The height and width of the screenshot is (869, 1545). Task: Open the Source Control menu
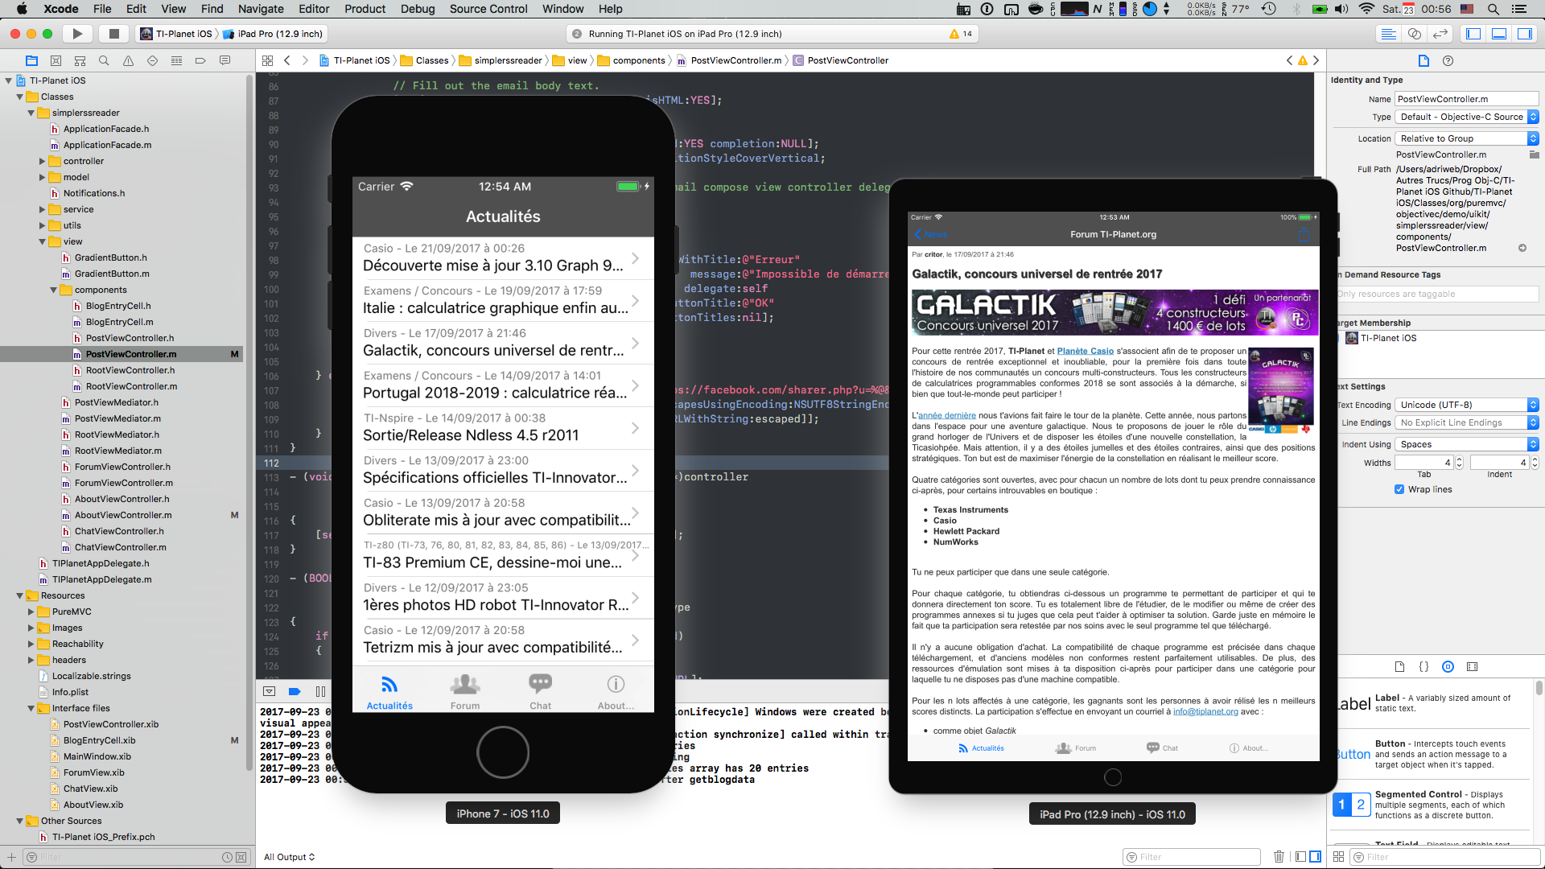[488, 9]
